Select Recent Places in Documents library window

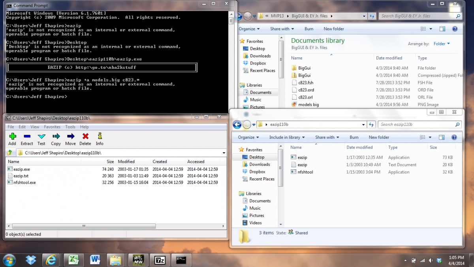(x=262, y=70)
